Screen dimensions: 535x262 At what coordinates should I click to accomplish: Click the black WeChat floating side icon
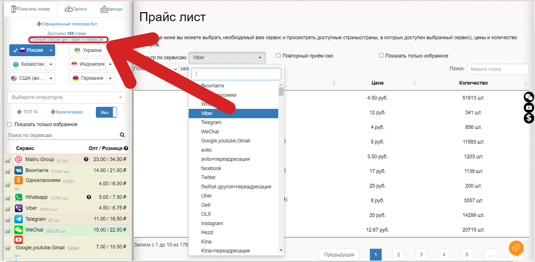pos(529,97)
